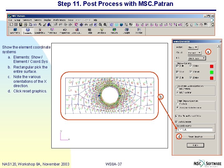Image resolution: width=224 pixels, height=168 pixels.
Task: Select the Analysis Code Definition origin radio
Action: pos(178,108)
